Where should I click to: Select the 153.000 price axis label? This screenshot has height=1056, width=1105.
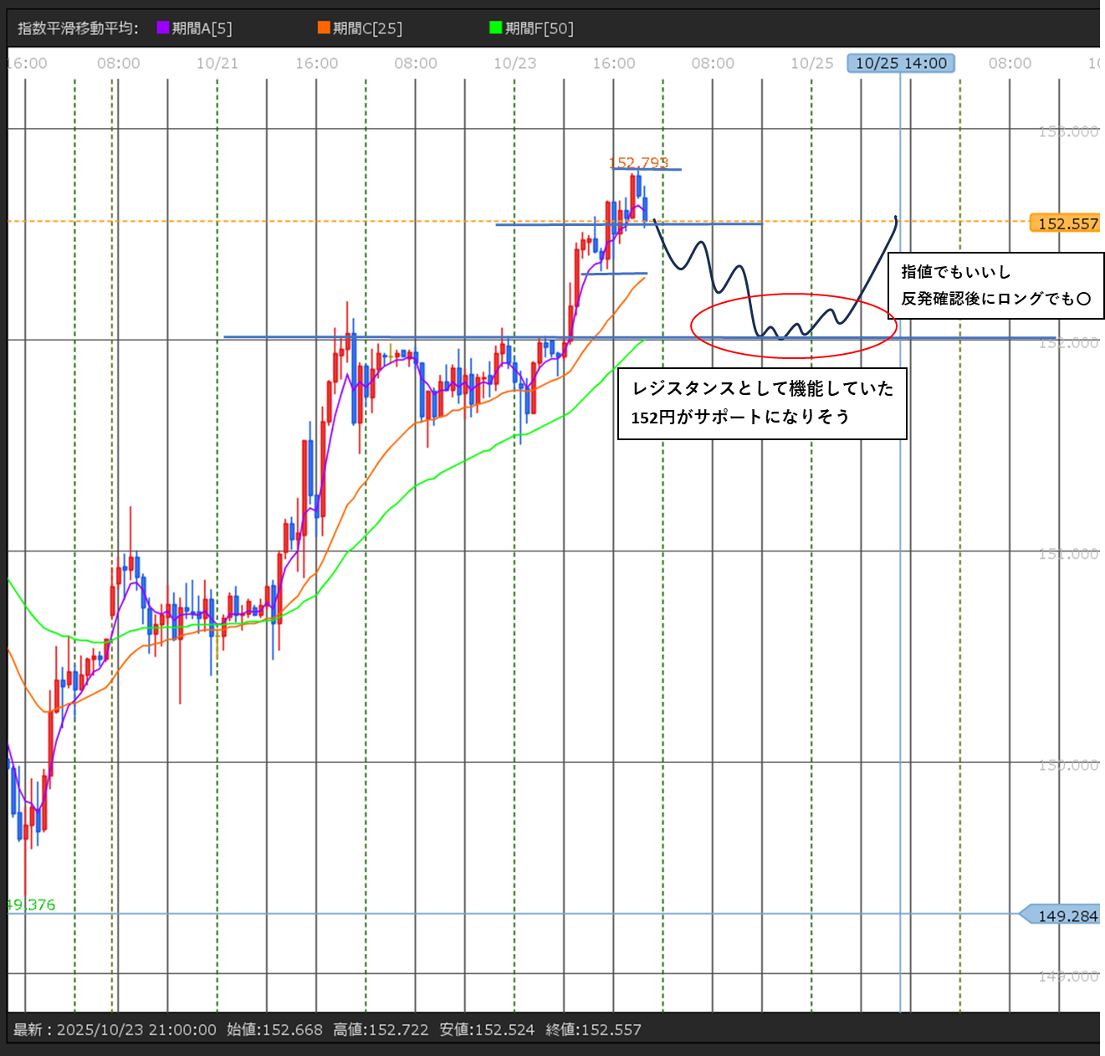click(1068, 131)
